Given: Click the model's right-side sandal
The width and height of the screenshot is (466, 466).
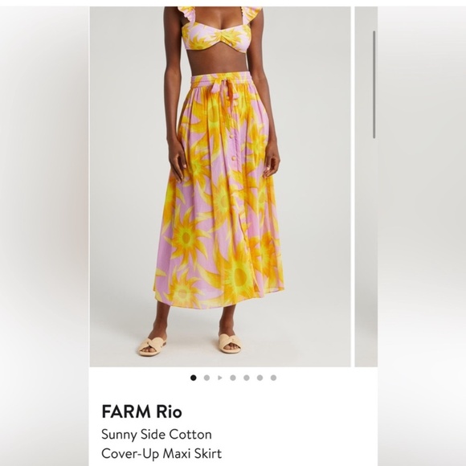Looking at the screenshot, I should 230,344.
